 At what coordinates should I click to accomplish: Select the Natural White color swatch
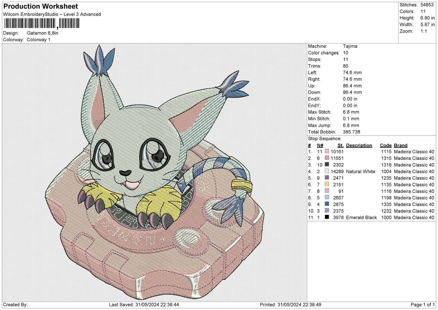coord(327,171)
